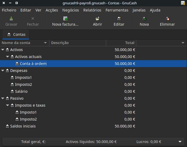Collapse the Impostos e taxas branch
The image size is (187, 147).
[8, 105]
